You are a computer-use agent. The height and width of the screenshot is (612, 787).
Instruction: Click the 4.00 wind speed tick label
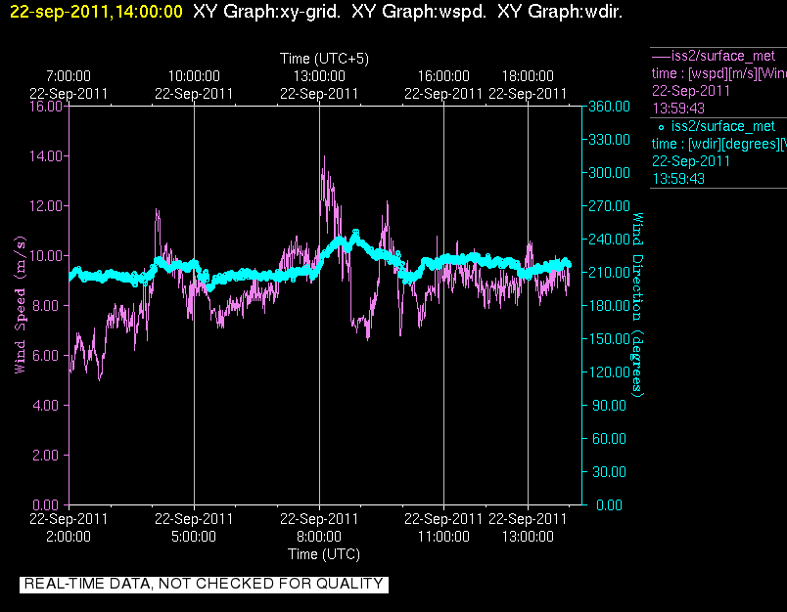coord(48,405)
